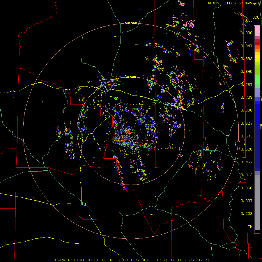
Task: Click the 0.307 scale value
Action: 247,201
